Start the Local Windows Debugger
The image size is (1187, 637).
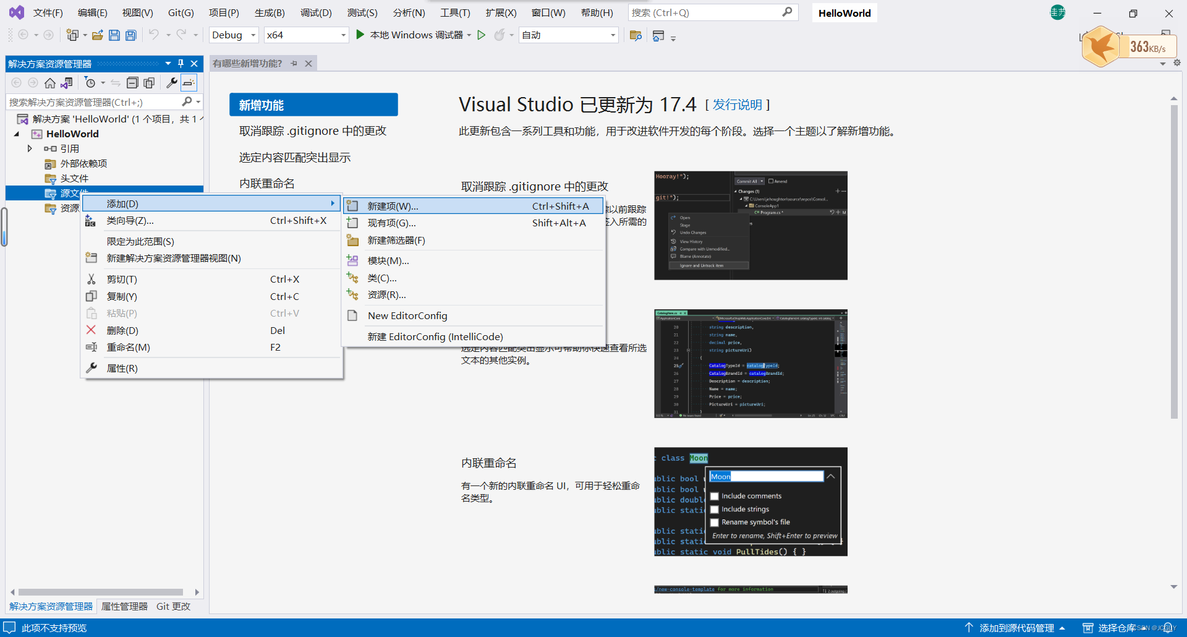360,35
